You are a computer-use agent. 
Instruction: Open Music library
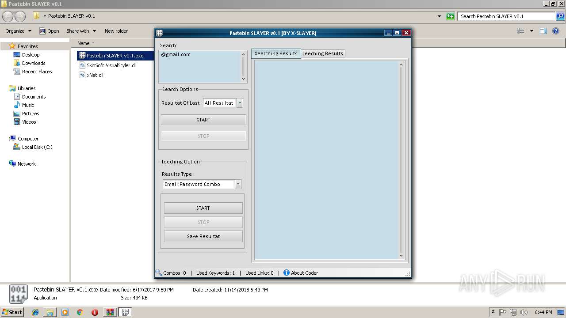click(28, 105)
